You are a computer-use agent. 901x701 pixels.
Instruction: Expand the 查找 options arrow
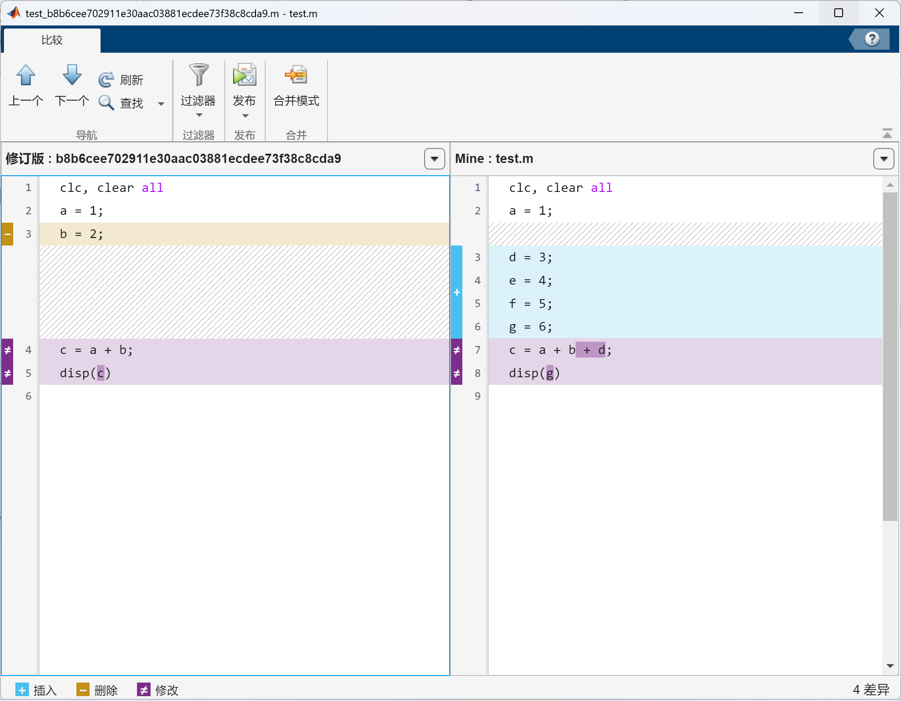tap(161, 103)
